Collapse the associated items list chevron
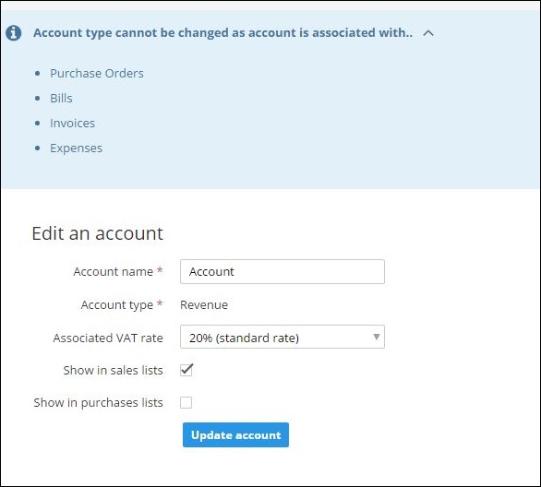 (x=428, y=33)
